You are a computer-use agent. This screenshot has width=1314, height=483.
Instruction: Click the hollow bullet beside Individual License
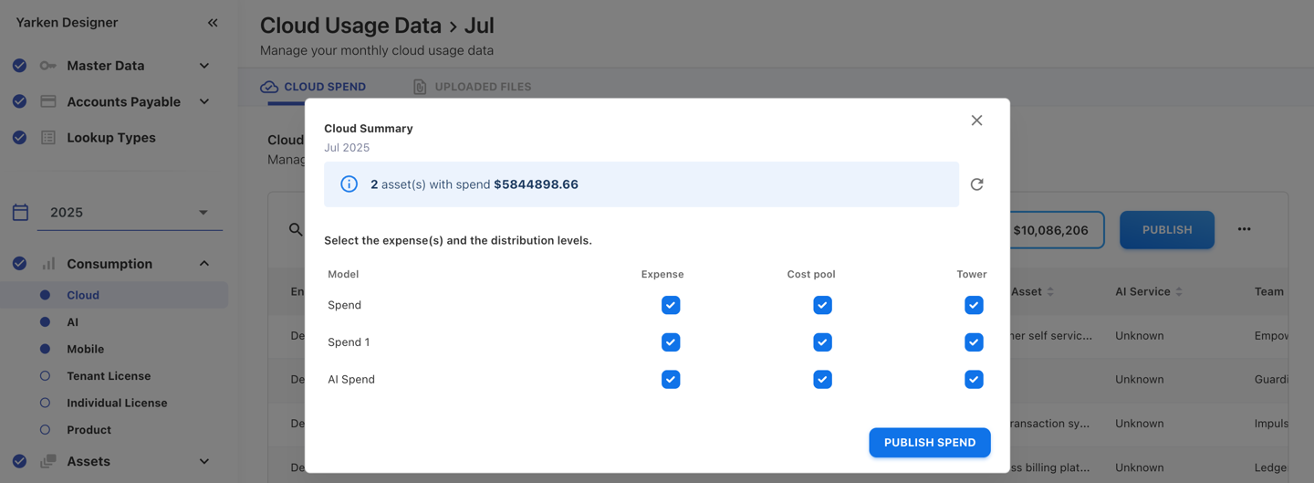click(x=45, y=403)
